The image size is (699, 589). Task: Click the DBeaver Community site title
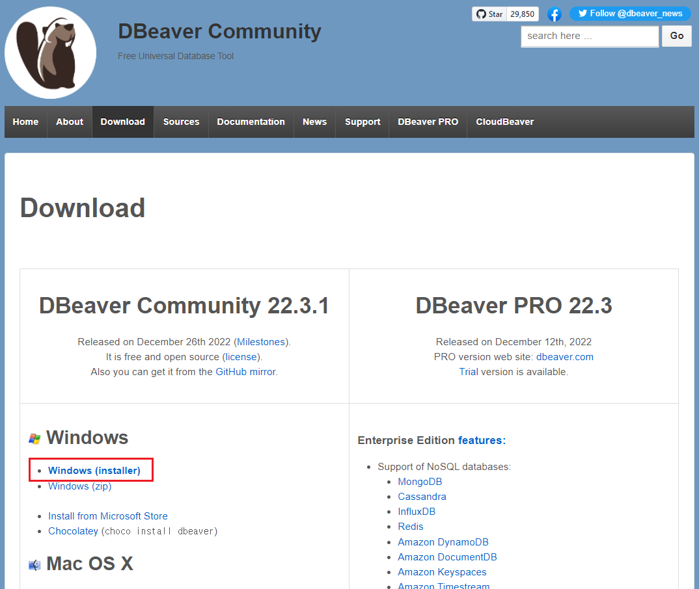(219, 32)
